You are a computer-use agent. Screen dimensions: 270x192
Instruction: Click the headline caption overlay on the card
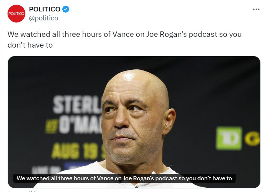point(124,178)
